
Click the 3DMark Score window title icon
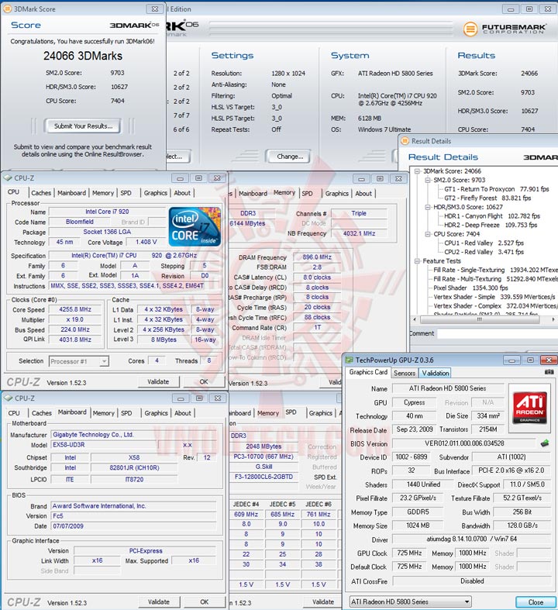click(x=7, y=9)
